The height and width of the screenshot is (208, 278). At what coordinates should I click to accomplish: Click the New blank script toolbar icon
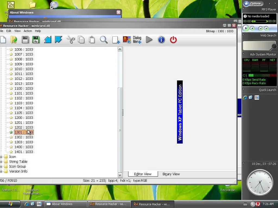[x=3, y=40]
